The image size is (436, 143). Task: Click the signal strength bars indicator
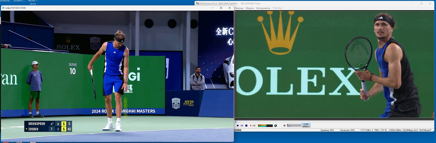pos(294,126)
